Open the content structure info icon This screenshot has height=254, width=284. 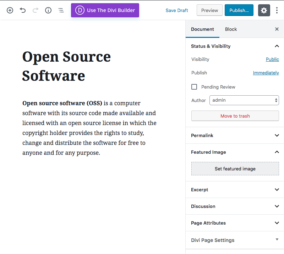[x=48, y=10]
